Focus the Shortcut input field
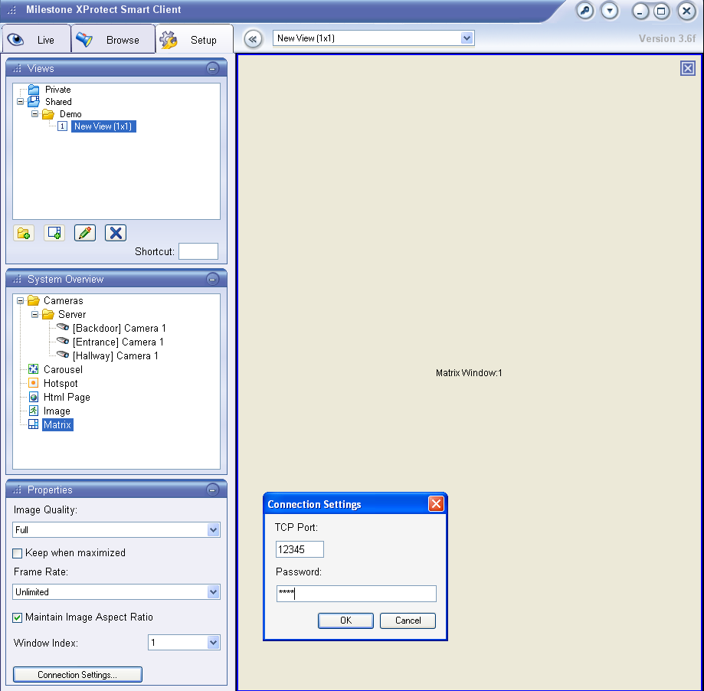This screenshot has height=691, width=704. coord(198,251)
